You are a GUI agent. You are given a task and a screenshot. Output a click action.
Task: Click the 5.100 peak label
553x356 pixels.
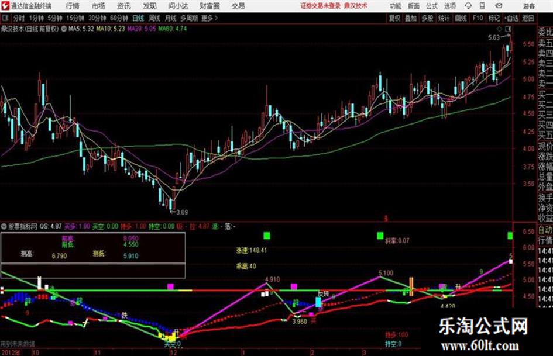[x=386, y=273]
